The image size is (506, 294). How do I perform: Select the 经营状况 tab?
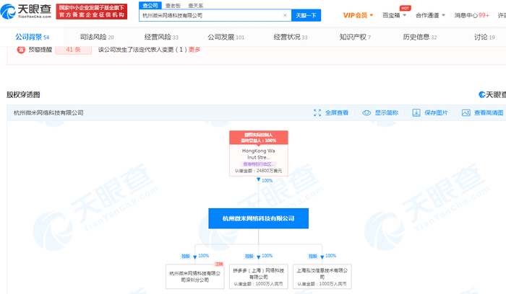click(291, 37)
